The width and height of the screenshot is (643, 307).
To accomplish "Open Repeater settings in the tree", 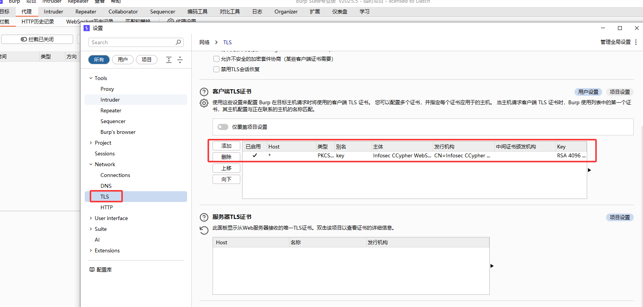I will click(111, 110).
